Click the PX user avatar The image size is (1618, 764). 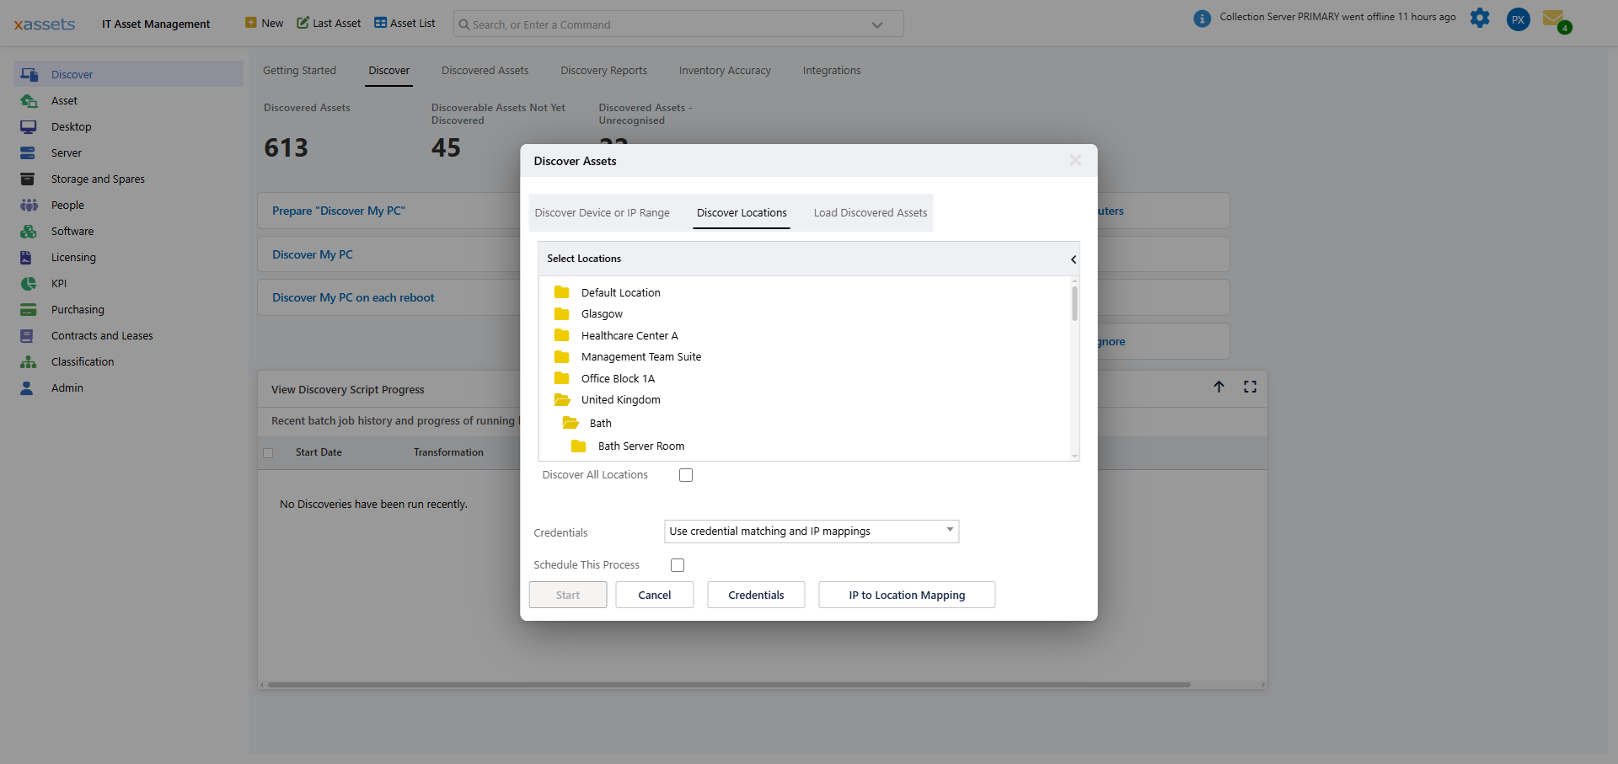1518,19
